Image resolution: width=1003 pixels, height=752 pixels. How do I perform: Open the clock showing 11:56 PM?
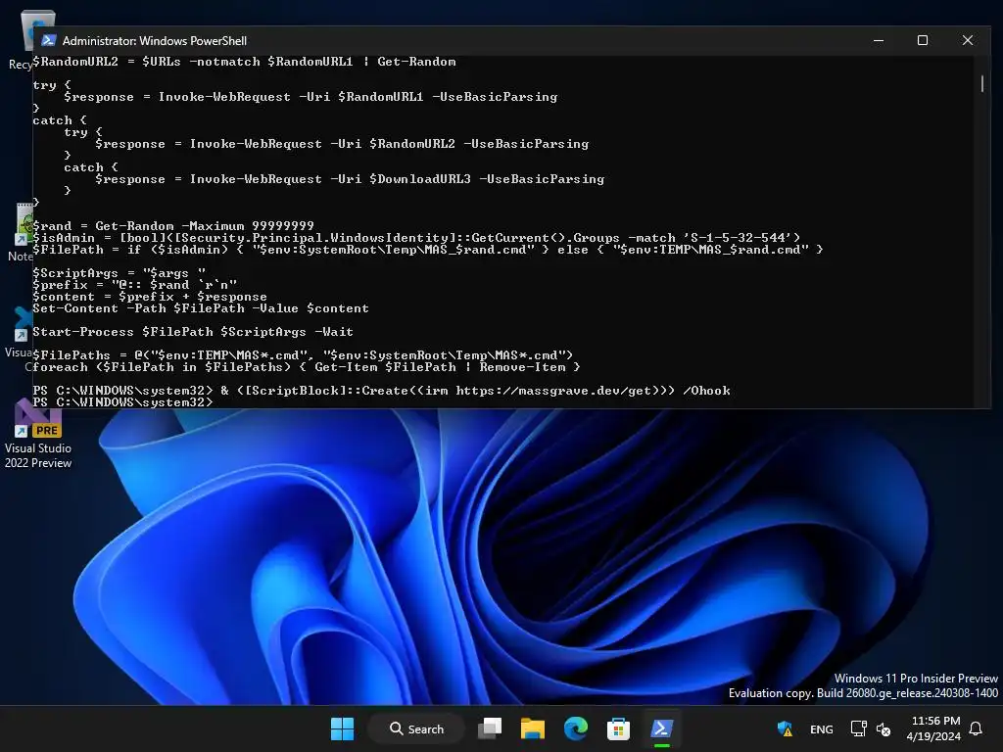[933, 728]
